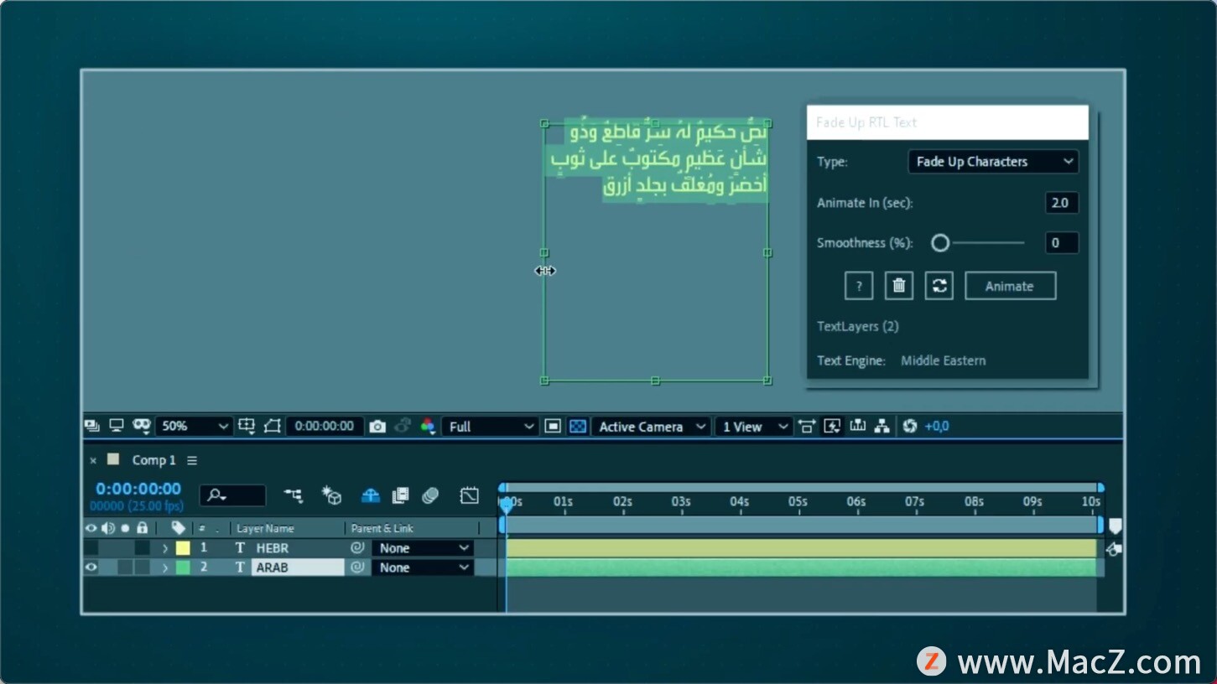This screenshot has height=684, width=1217.
Task: Click the Smoothness slider handle
Action: coord(940,243)
